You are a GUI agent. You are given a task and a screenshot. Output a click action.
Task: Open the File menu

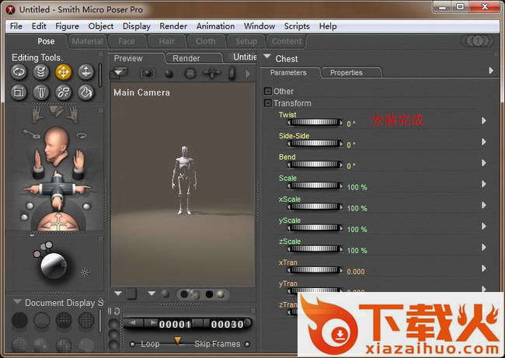tap(16, 26)
